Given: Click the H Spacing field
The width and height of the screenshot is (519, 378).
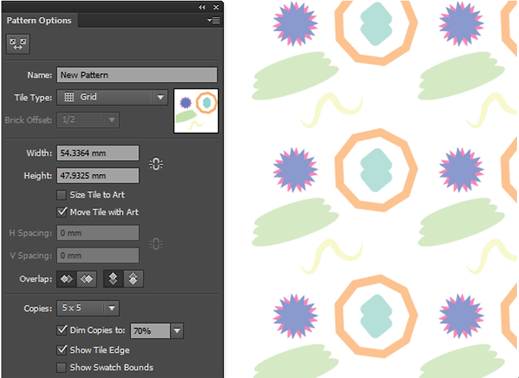Looking at the screenshot, I should (x=97, y=233).
